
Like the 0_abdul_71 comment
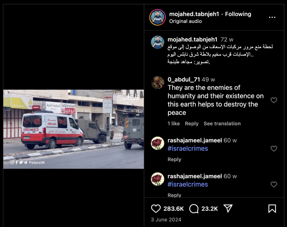274,100
